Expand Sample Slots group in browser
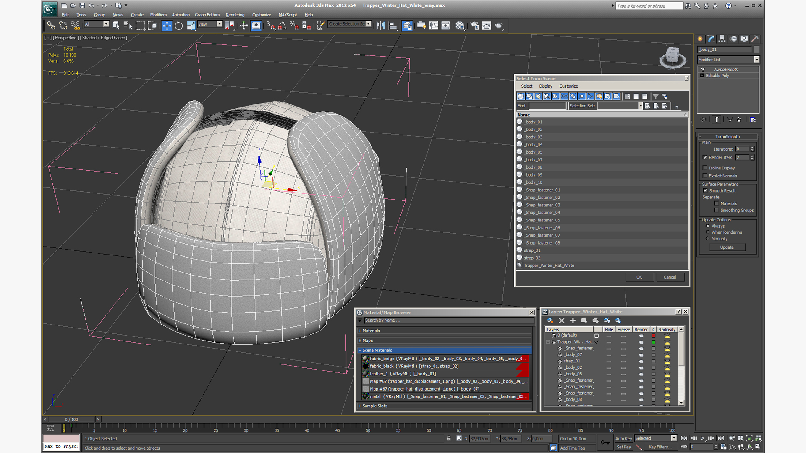The image size is (806, 453). 360,406
